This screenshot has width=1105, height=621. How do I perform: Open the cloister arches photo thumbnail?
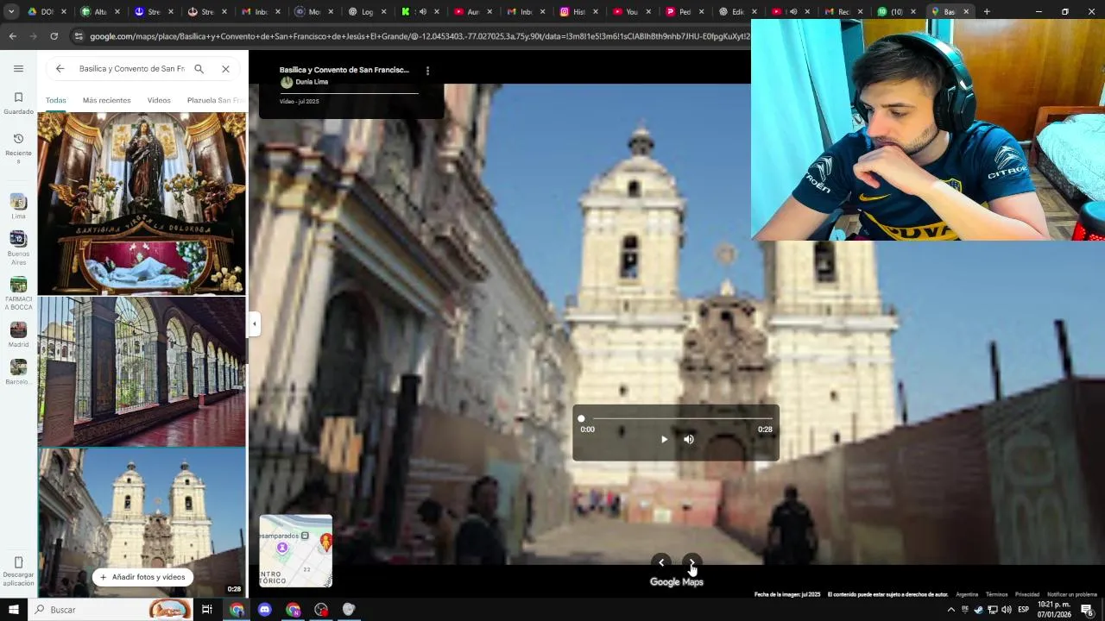point(142,372)
